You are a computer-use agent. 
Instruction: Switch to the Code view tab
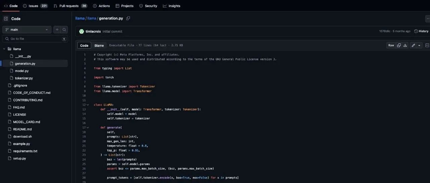tap(84, 45)
